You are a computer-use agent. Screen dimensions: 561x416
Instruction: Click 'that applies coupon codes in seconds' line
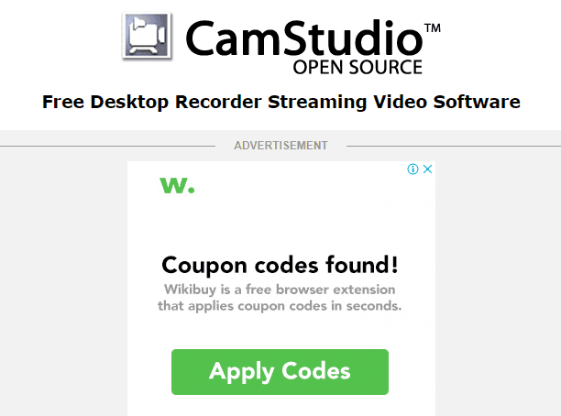point(280,306)
